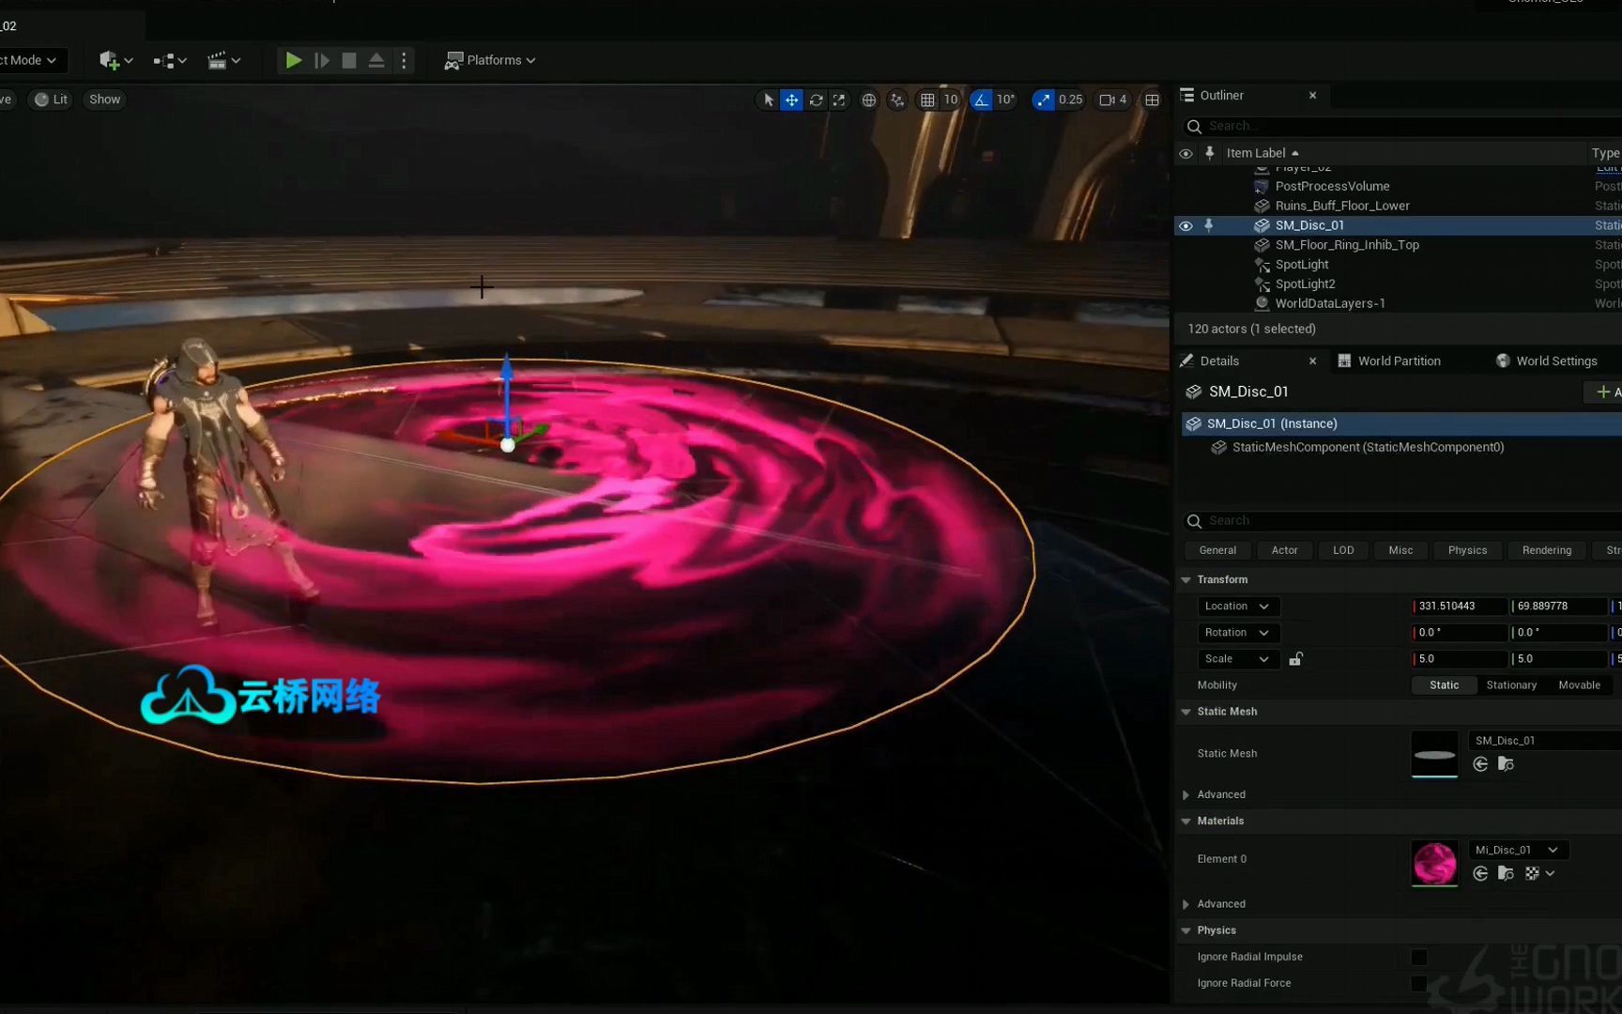1622x1014 pixels.
Task: Expand Advanced under Static Mesh section
Action: pos(1186,795)
